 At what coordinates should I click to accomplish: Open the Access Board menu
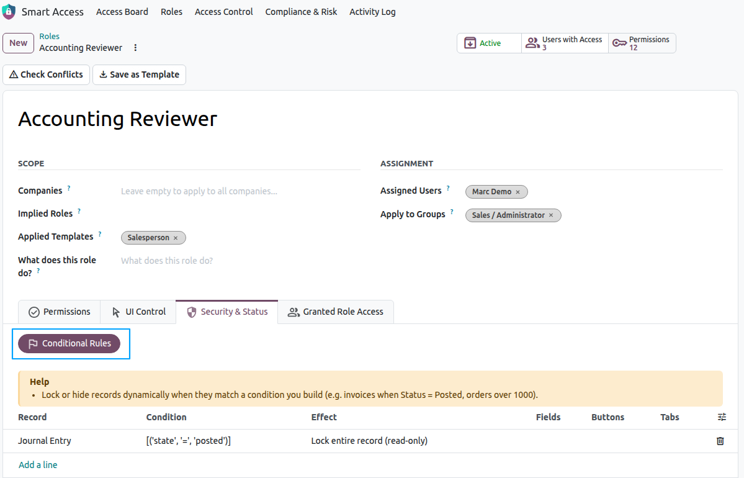122,12
